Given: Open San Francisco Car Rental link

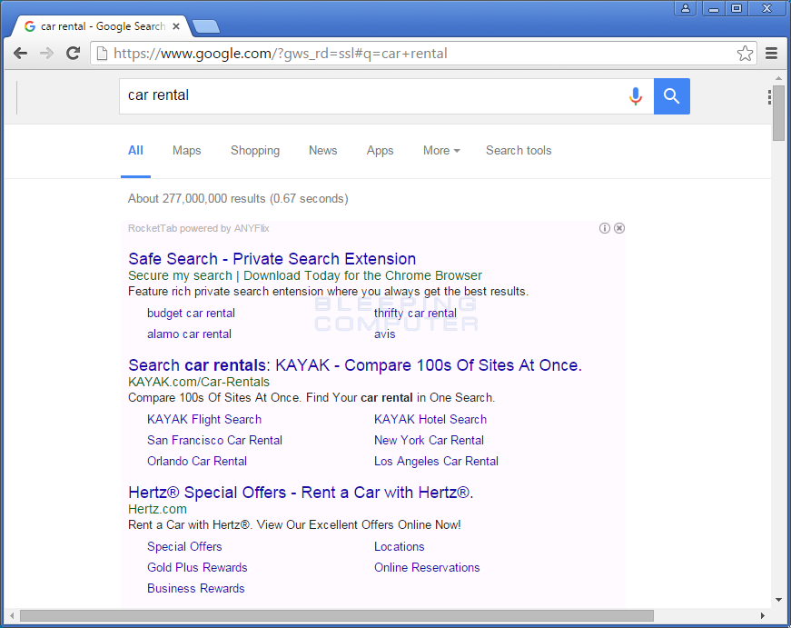Looking at the screenshot, I should [x=215, y=440].
